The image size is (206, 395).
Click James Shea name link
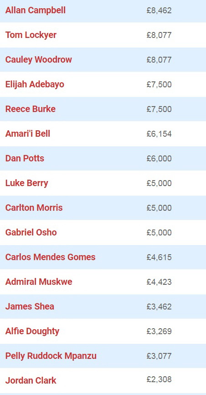[x=30, y=306]
